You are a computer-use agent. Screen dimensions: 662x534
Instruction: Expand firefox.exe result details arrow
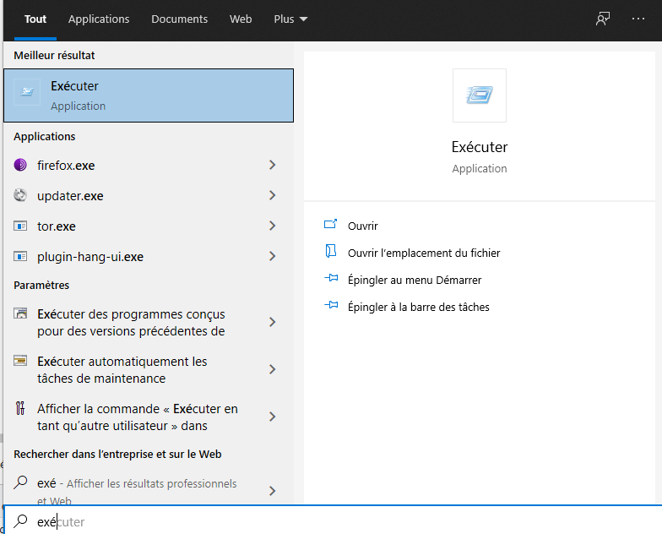tap(272, 165)
